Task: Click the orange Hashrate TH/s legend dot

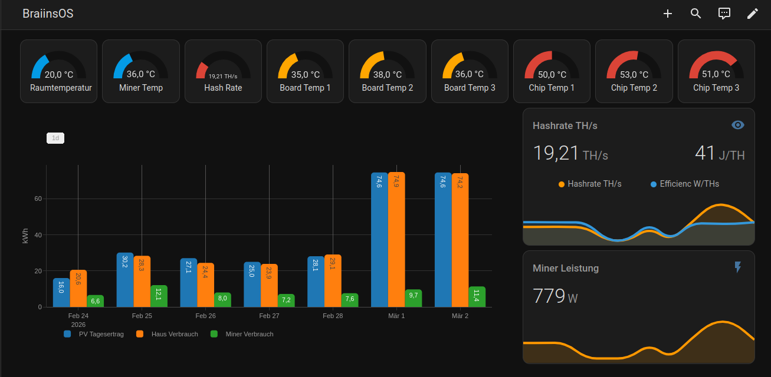Action: coord(562,184)
